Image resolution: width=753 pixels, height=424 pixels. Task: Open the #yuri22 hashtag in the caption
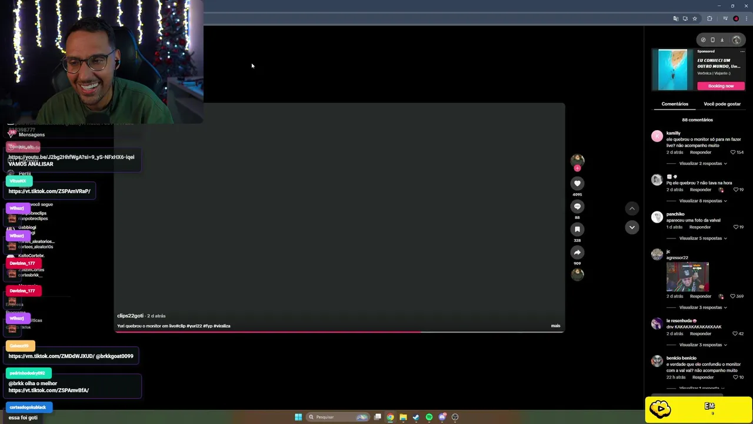tap(194, 326)
